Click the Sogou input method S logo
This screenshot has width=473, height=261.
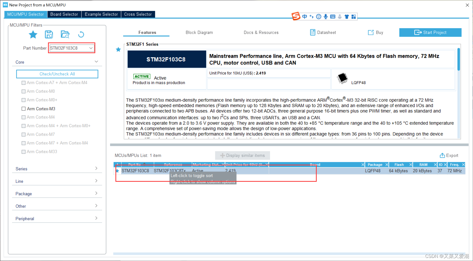[x=296, y=16]
